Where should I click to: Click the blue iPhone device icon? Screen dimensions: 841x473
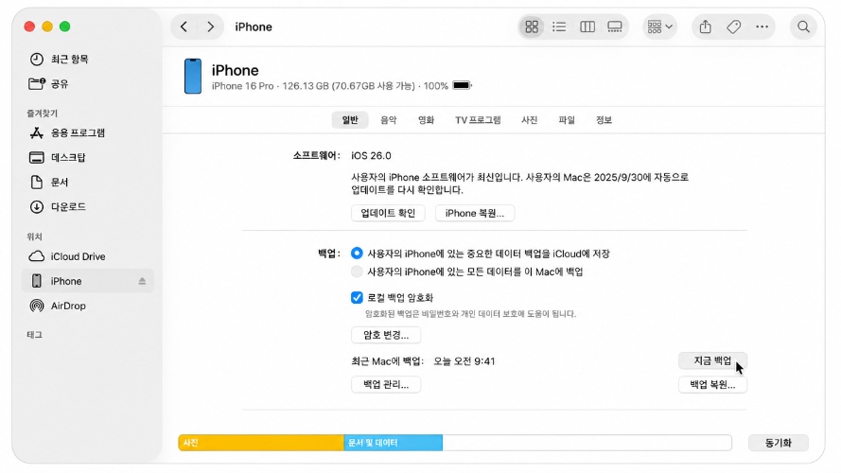coord(193,76)
